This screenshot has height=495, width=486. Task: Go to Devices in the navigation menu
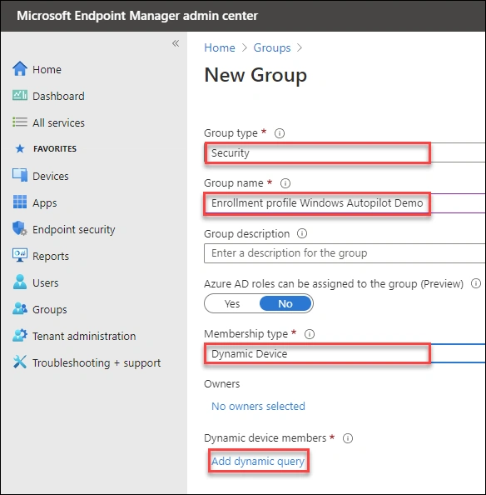point(51,176)
